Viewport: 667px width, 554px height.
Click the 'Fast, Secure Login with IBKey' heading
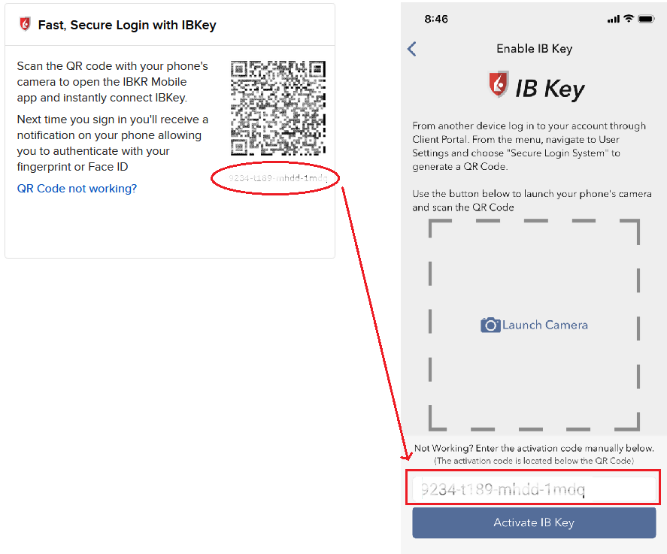tap(127, 25)
